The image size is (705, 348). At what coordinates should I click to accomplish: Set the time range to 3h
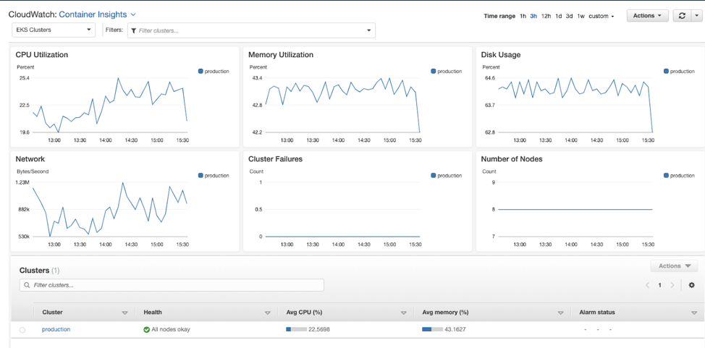(533, 16)
